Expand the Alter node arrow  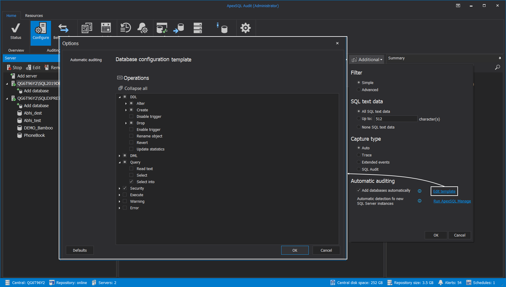[x=126, y=104]
